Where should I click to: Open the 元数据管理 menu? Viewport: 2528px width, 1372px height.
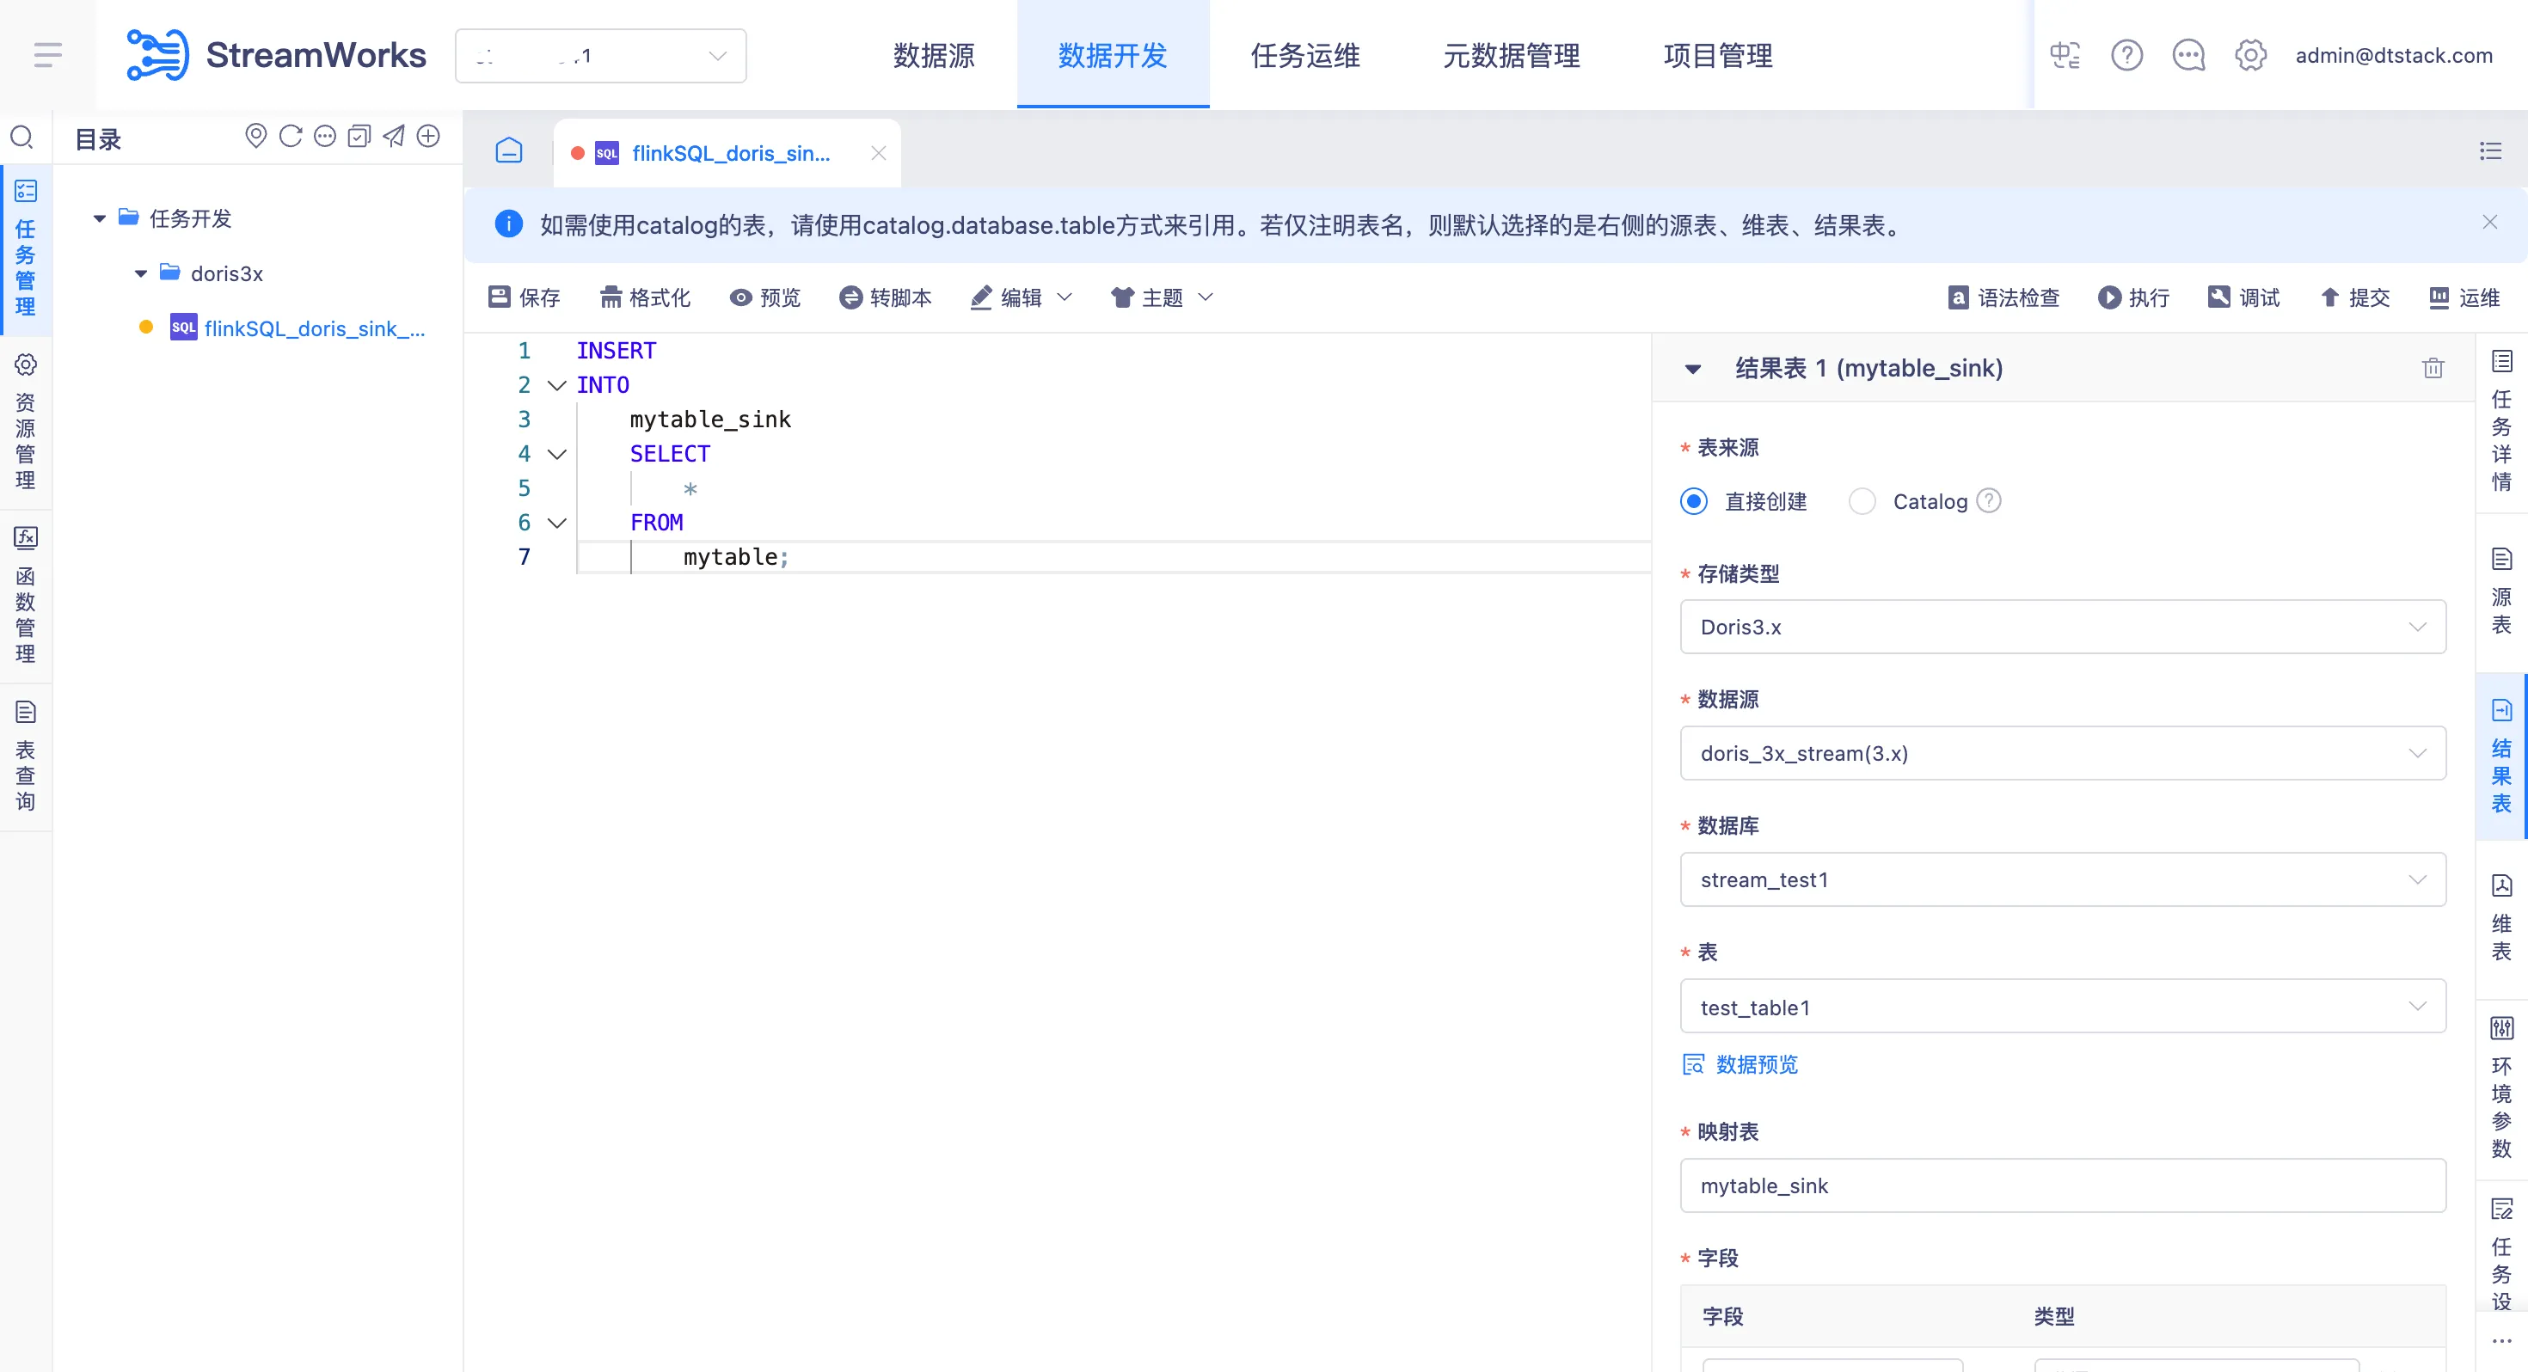coord(1512,55)
